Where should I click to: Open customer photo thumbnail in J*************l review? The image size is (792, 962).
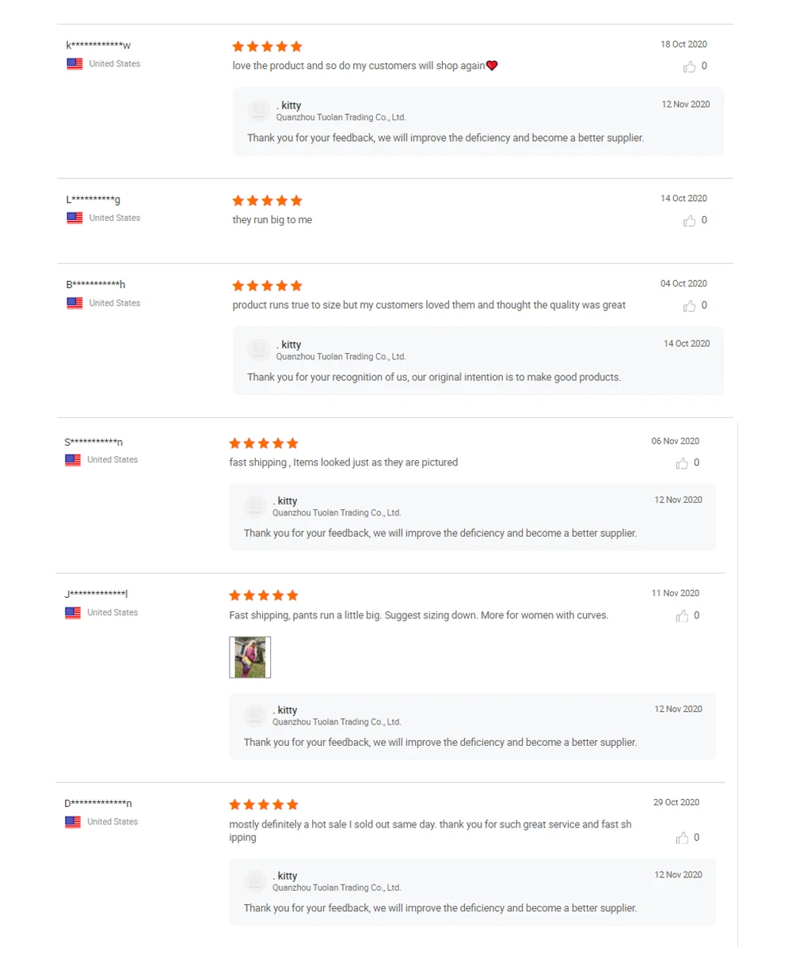point(250,657)
